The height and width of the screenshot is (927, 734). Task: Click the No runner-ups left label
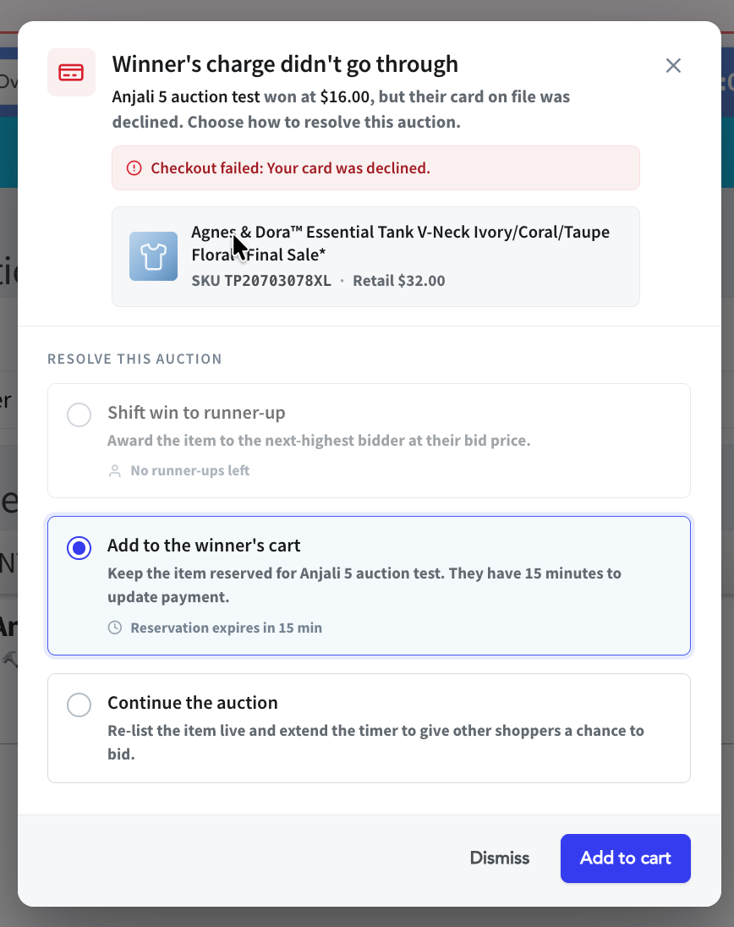189,470
